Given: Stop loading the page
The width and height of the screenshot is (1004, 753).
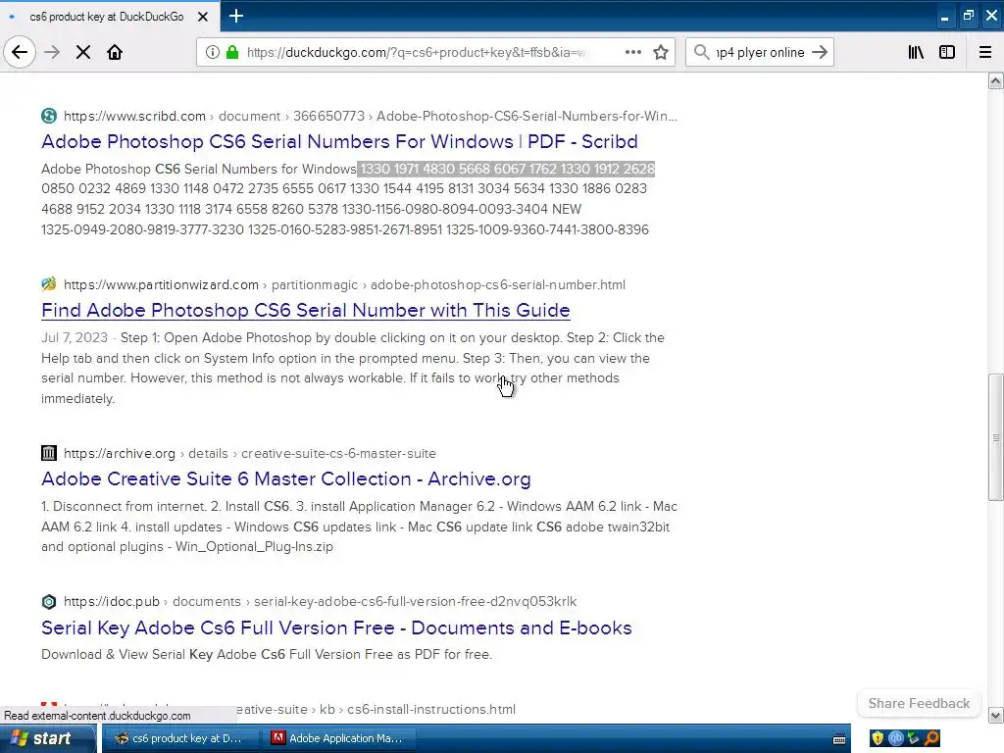Looking at the screenshot, I should point(82,52).
